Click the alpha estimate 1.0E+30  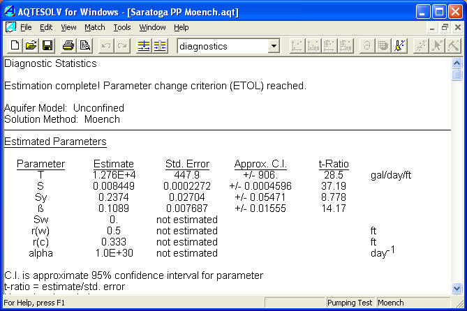114,253
